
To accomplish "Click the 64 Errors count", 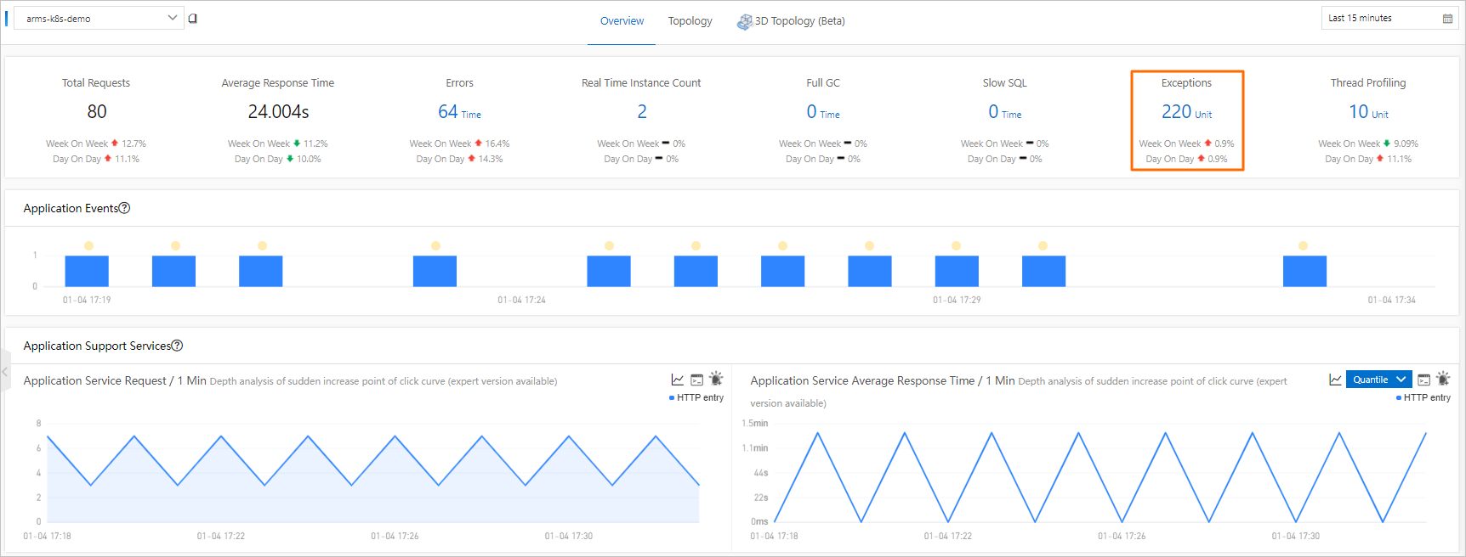I will click(x=448, y=111).
